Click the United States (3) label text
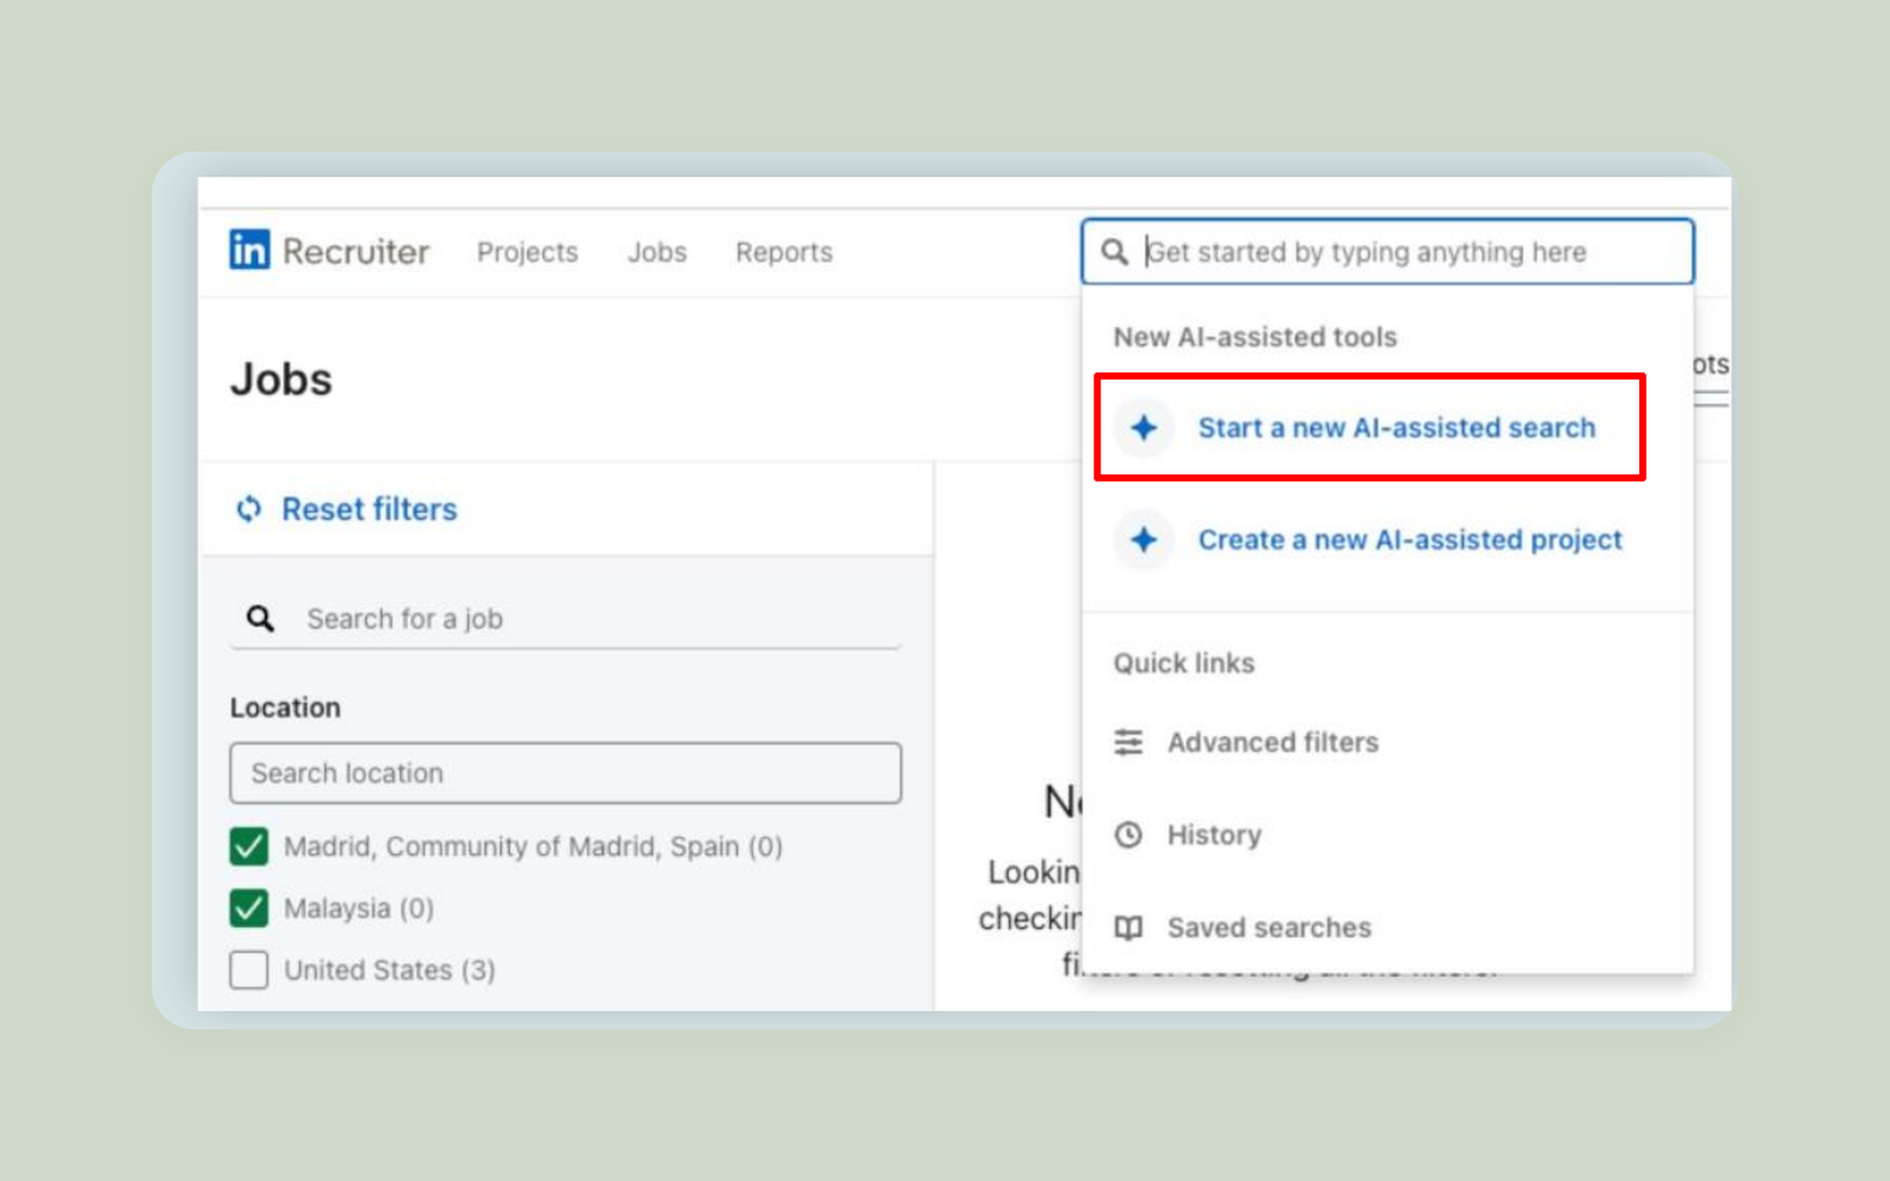Screen dimensions: 1890x1181 click(390, 970)
